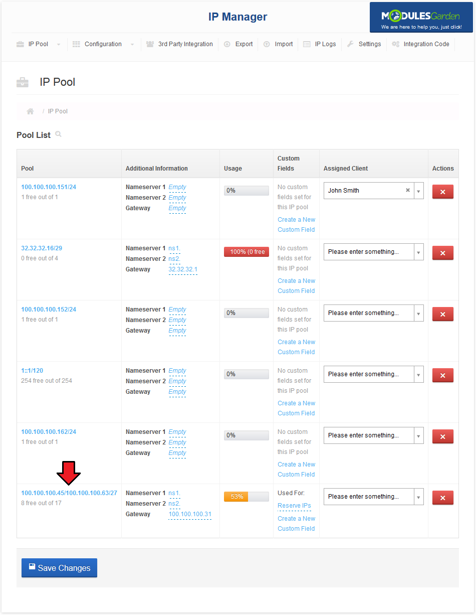The height and width of the screenshot is (615, 476).
Task: Delete pool 32.32.32.16/29 with red X
Action: click(x=442, y=253)
